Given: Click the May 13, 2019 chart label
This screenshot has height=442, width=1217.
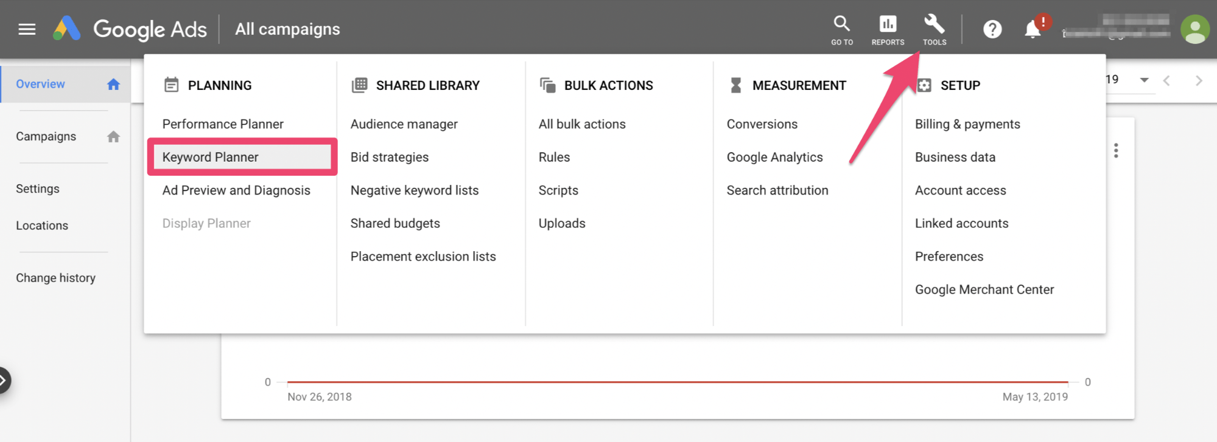Looking at the screenshot, I should [1035, 397].
